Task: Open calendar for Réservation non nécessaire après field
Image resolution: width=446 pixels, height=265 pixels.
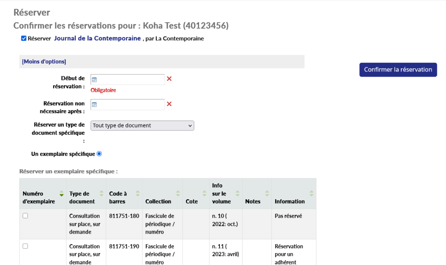Action: 95,105
